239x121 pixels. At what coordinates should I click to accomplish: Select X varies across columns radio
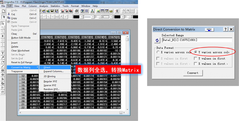click(x=158, y=52)
